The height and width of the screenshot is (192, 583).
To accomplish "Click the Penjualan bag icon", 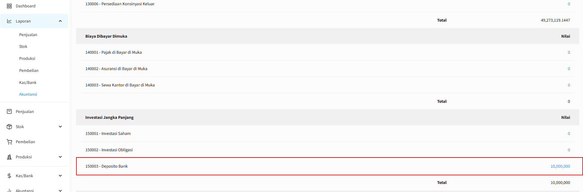I will 9,111.
